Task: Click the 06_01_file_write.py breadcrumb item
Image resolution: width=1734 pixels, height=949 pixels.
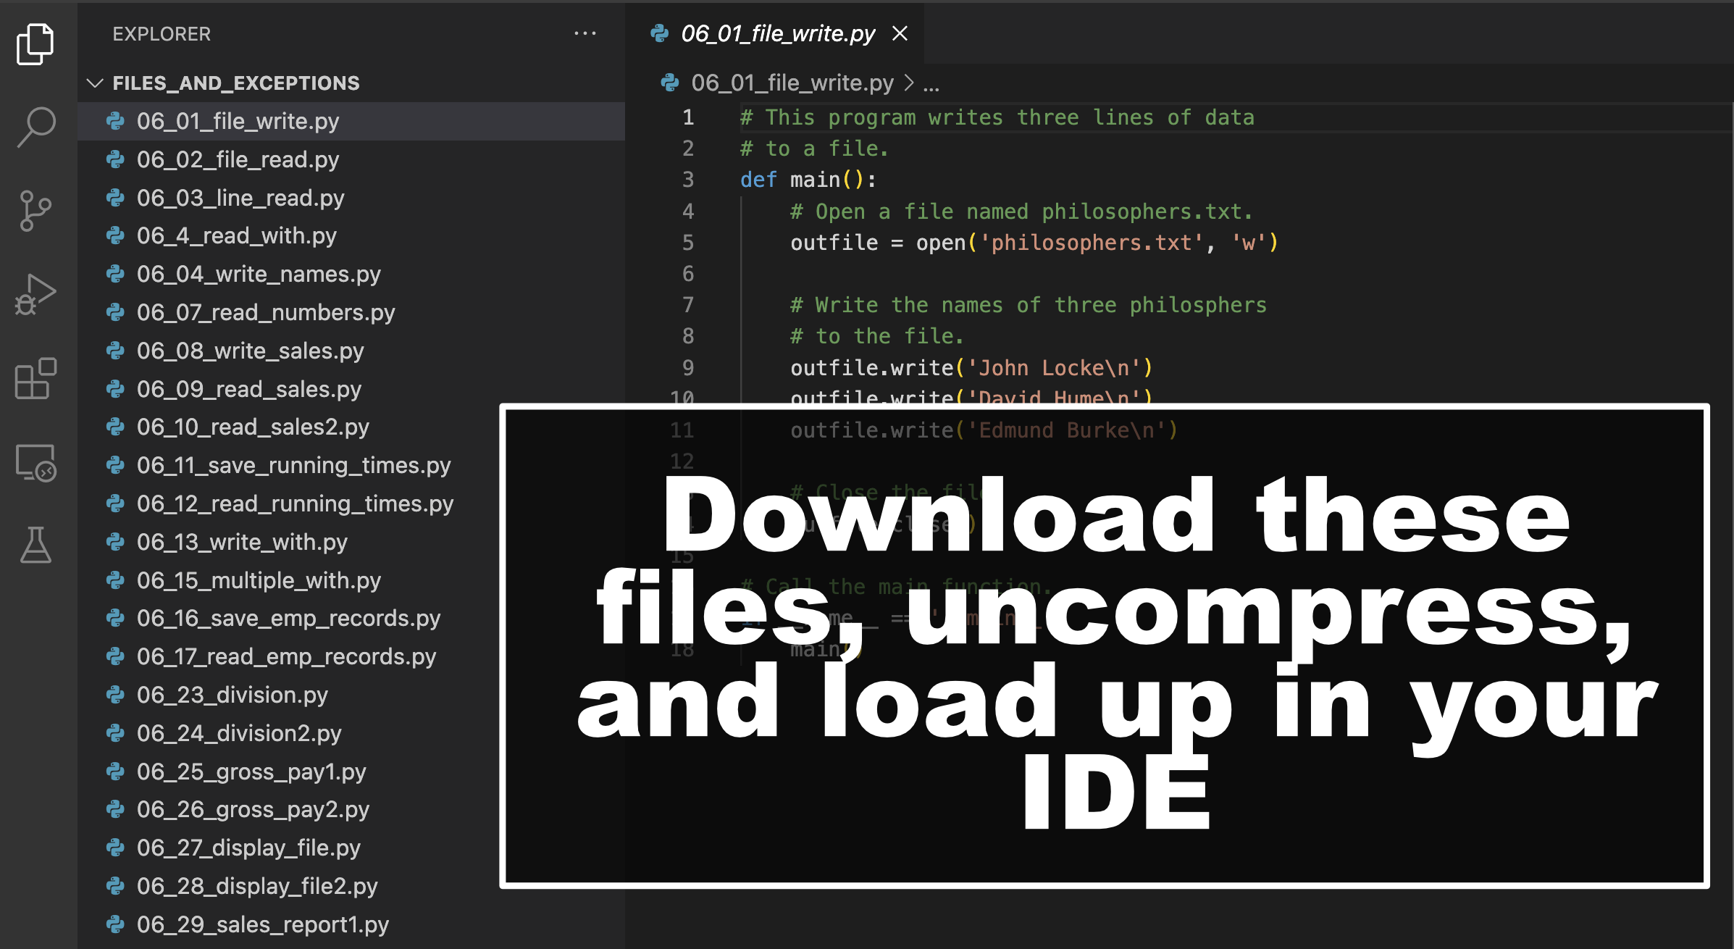Action: [x=792, y=83]
